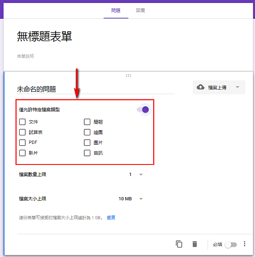Click the drag handle dots above the question

[128, 75]
